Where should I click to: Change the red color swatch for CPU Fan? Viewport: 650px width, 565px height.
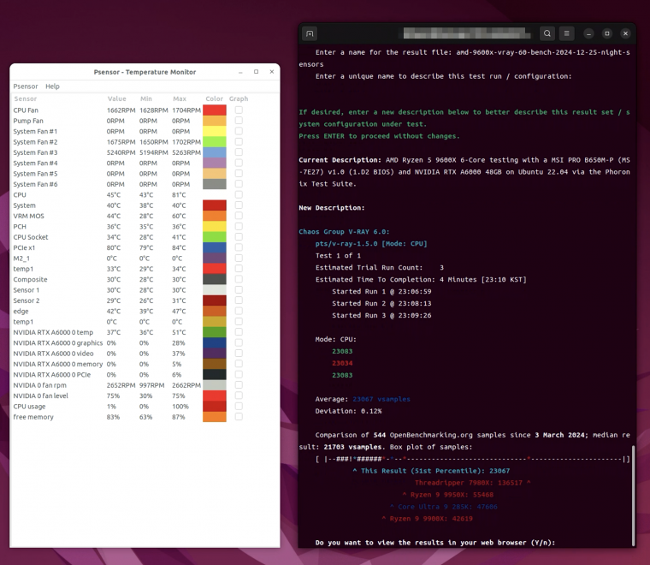[215, 110]
